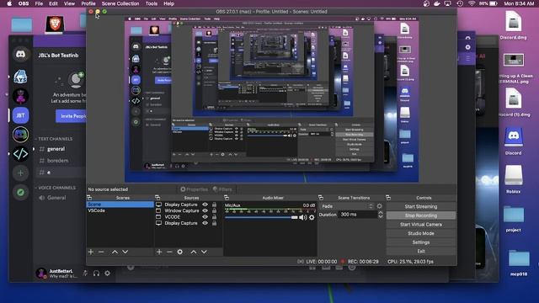The height and width of the screenshot is (303, 539).
Task: Open Mic/Aux gear settings in Audio Mixer
Action: [312, 217]
